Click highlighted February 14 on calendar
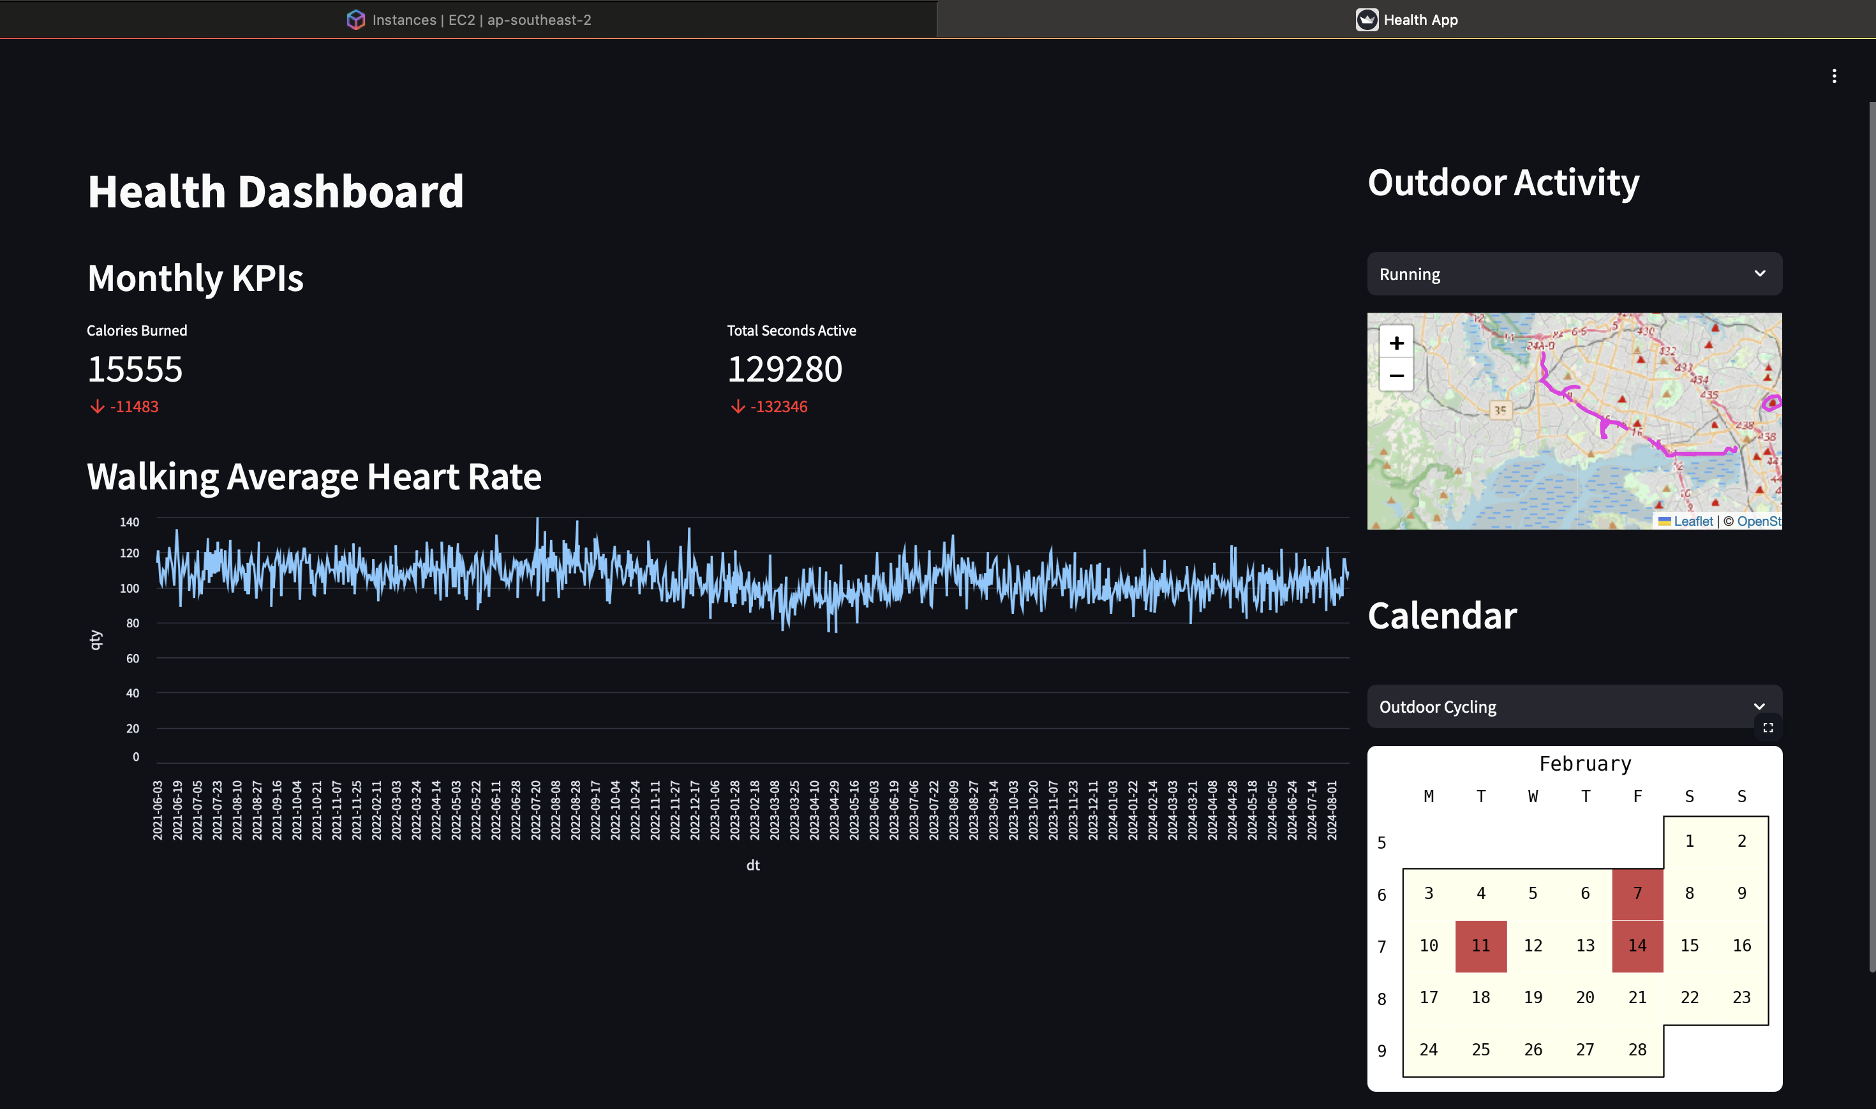 click(x=1637, y=946)
